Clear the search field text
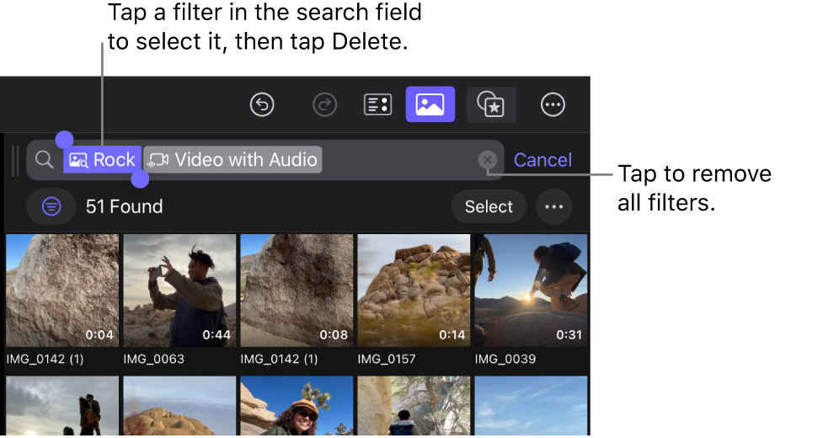Viewport: 839px width, 438px height. point(487,160)
